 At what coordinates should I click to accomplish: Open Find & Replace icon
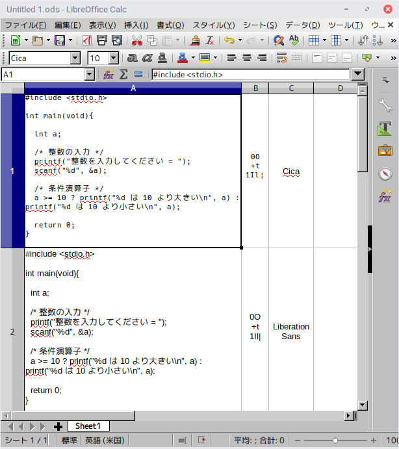pyautogui.click(x=279, y=40)
